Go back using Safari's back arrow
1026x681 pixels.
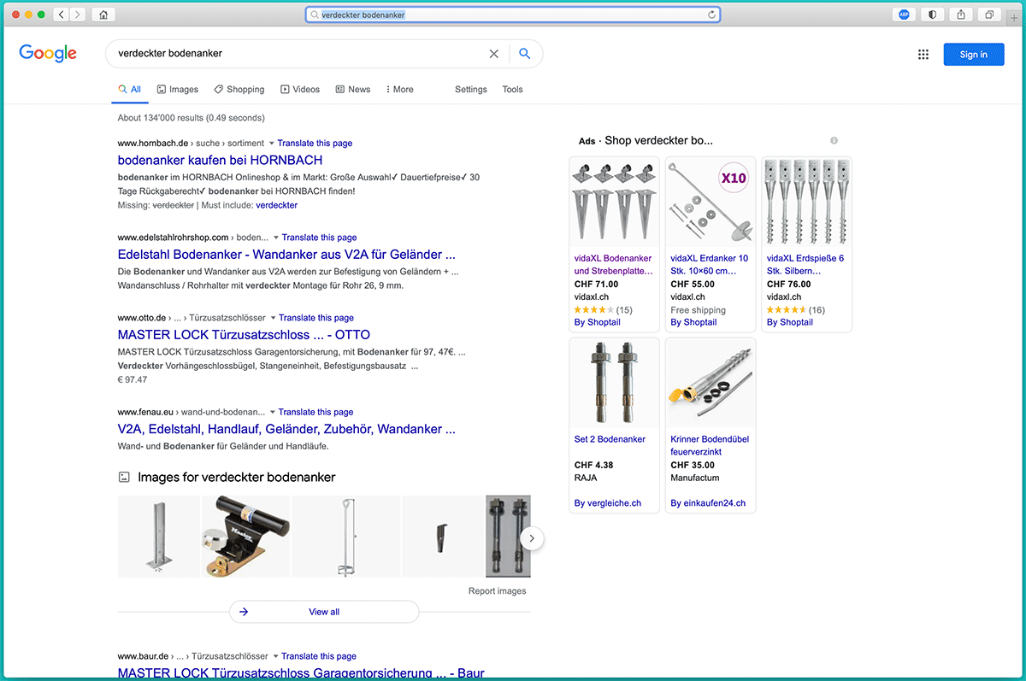(x=62, y=15)
